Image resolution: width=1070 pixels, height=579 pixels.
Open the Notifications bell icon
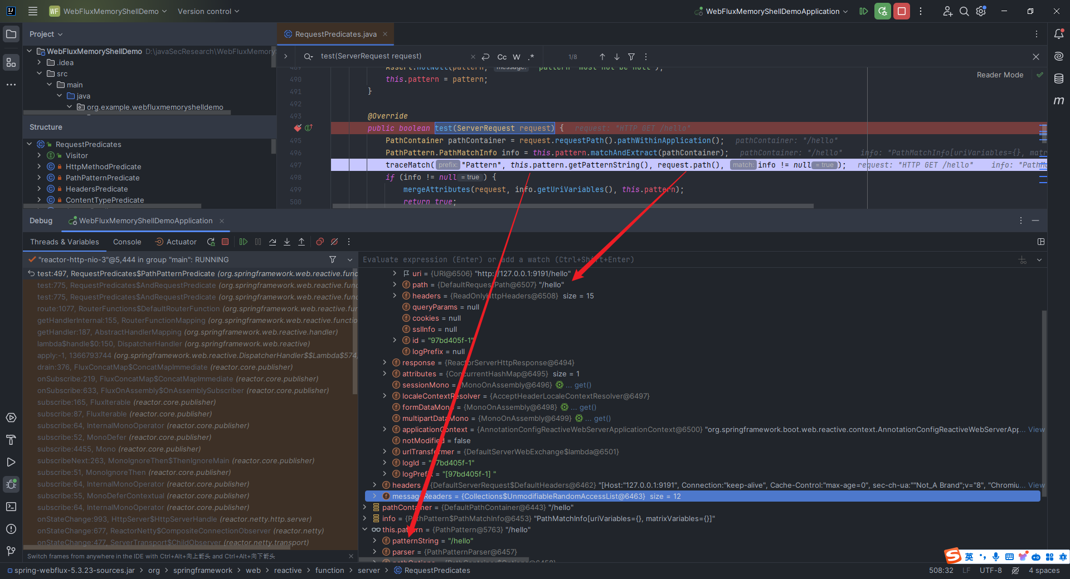point(1059,34)
